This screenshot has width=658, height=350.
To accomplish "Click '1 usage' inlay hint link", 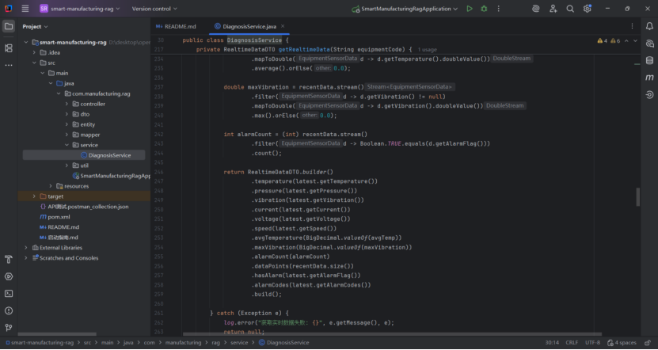I will 428,50.
